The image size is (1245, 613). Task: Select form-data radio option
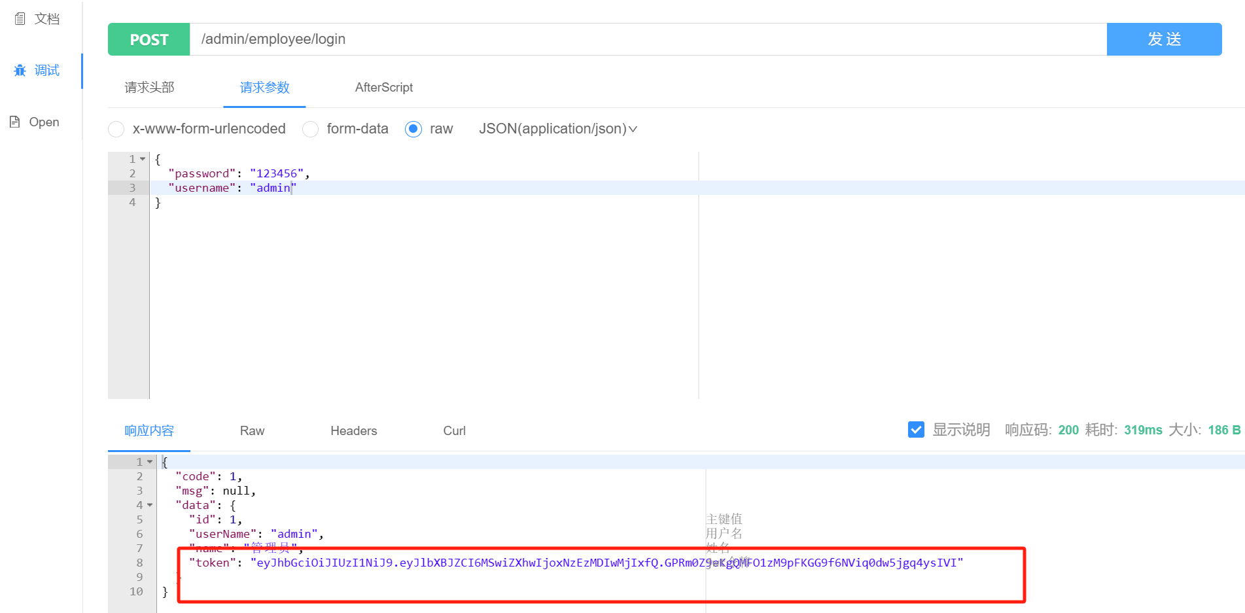pyautogui.click(x=311, y=129)
